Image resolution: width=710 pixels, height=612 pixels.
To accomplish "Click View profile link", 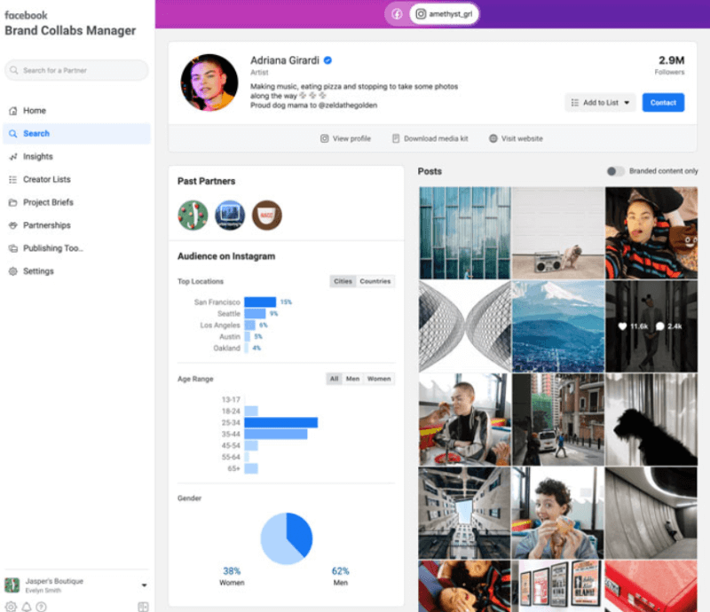I will pyautogui.click(x=345, y=138).
